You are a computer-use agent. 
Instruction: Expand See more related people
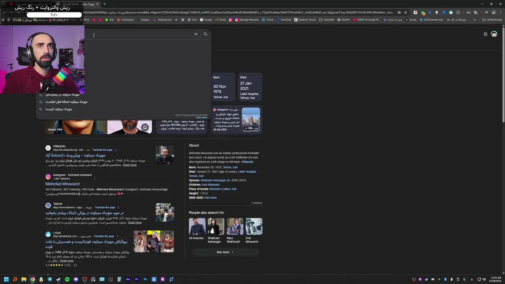pyautogui.click(x=225, y=252)
